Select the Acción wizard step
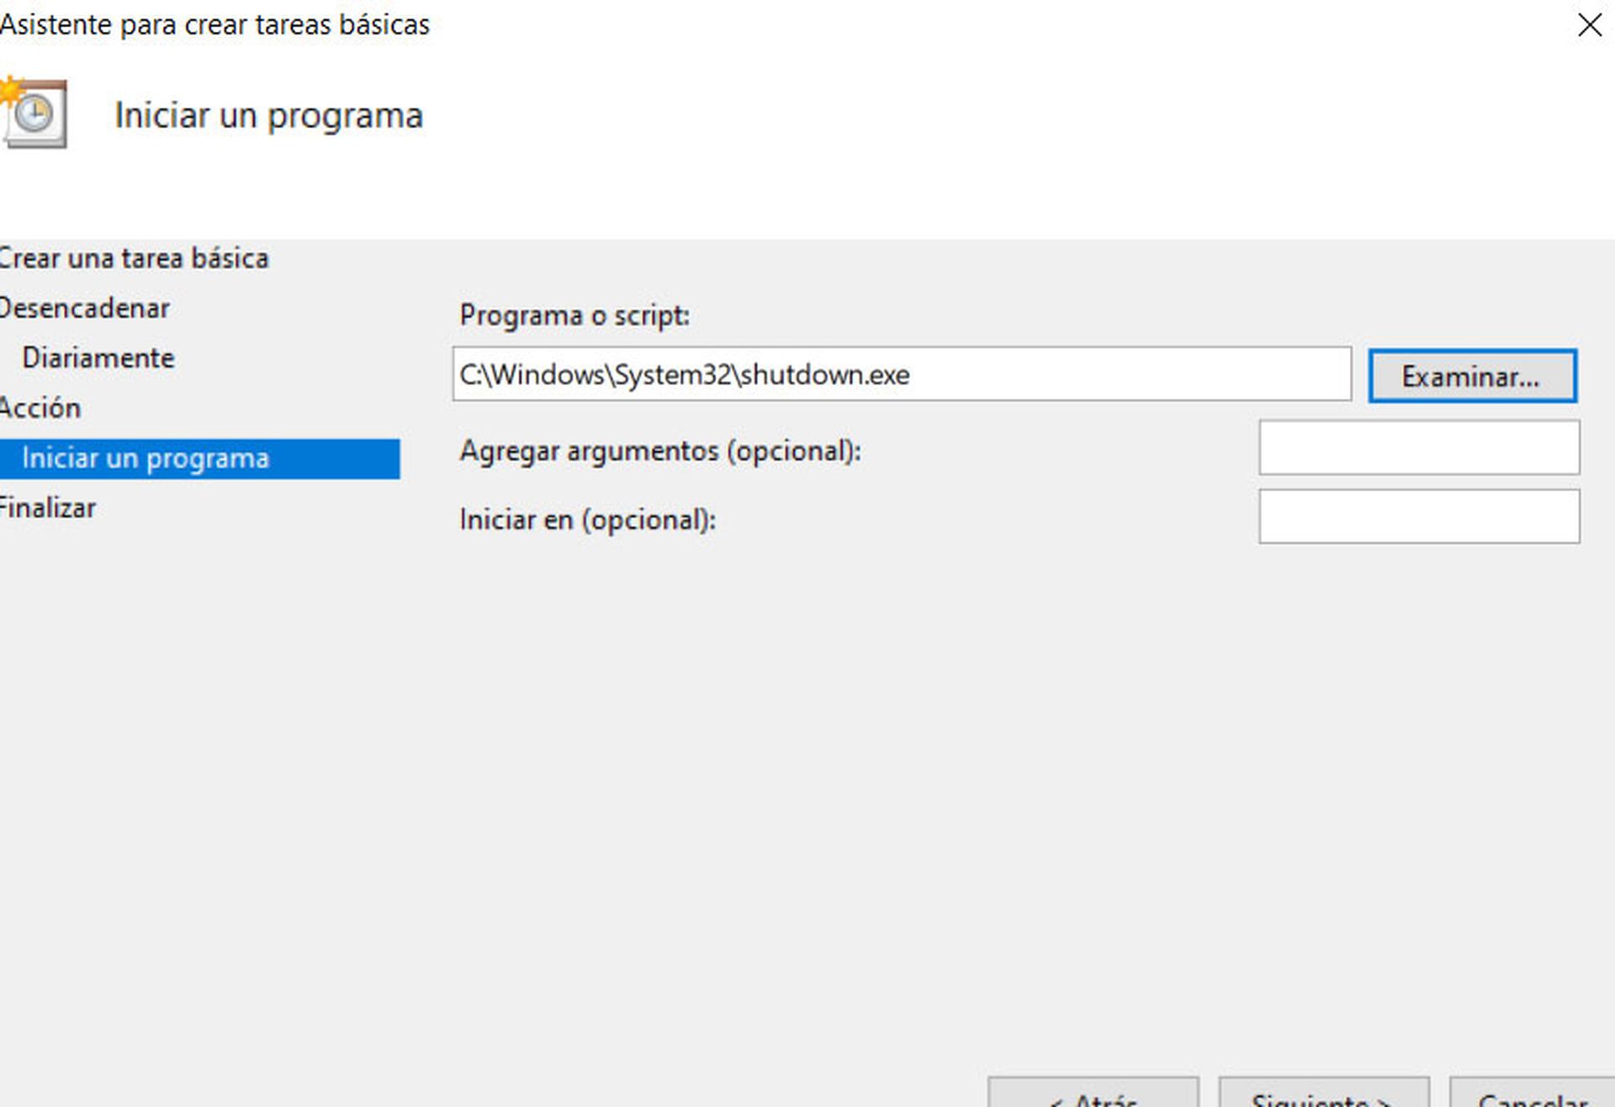Viewport: 1615px width, 1107px height. pos(40,407)
